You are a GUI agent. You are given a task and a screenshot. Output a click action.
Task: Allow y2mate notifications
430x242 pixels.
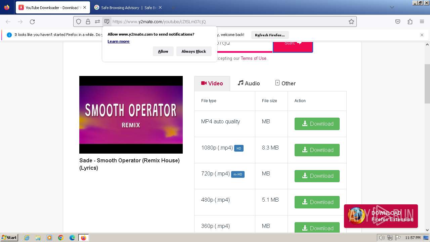coord(163,51)
